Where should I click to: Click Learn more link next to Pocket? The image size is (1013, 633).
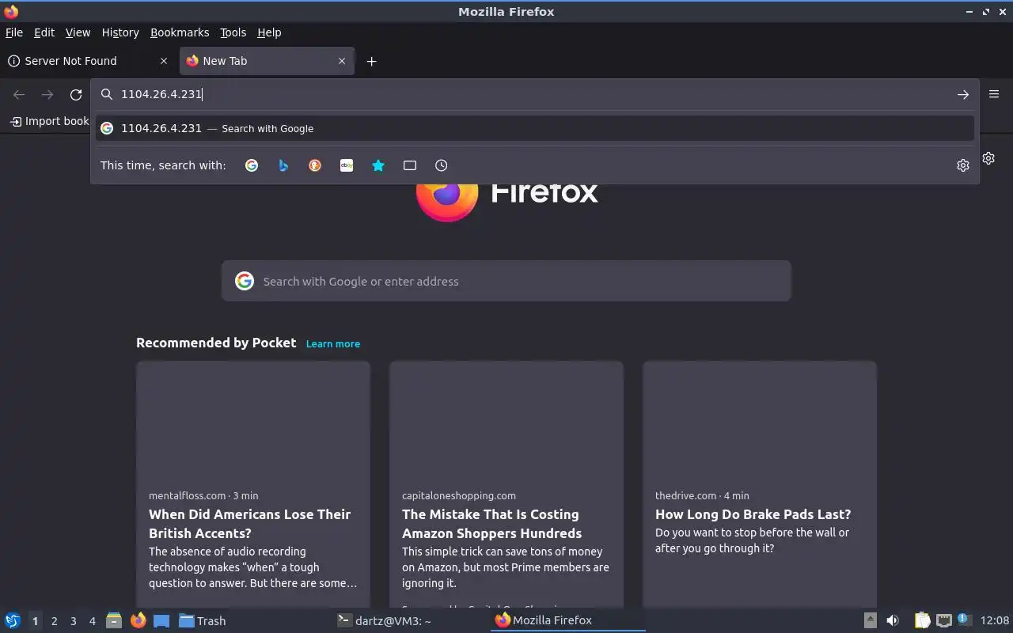coord(333,343)
